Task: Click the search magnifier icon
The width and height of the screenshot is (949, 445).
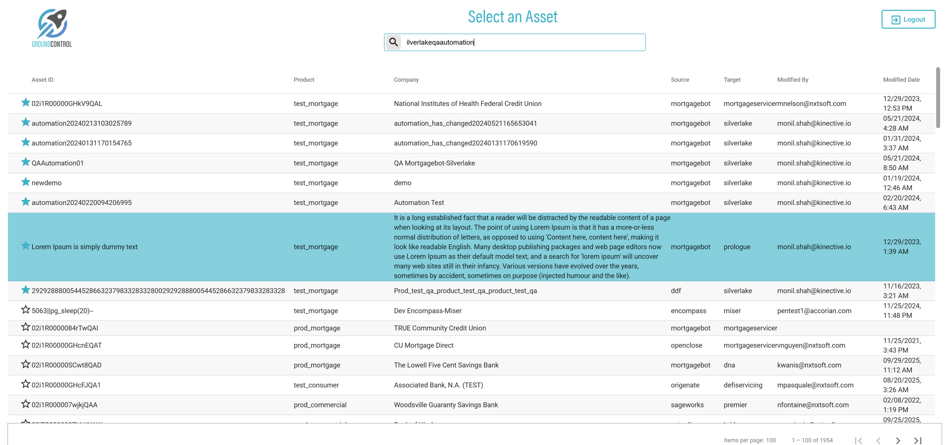Action: 393,42
